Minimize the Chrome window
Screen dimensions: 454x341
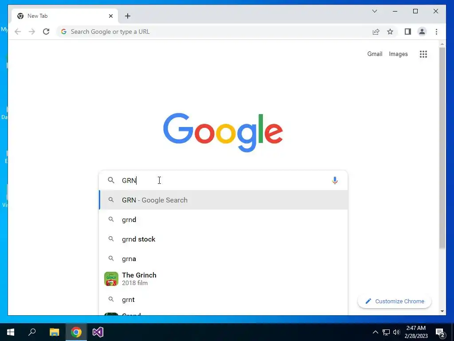click(395, 11)
